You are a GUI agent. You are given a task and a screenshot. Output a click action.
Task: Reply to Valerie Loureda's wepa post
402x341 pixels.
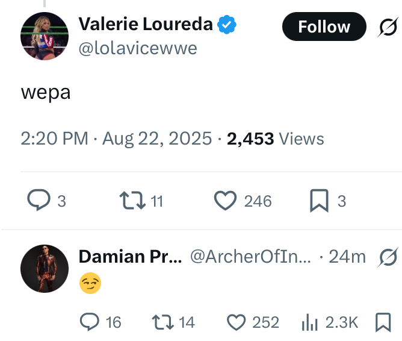tap(39, 201)
